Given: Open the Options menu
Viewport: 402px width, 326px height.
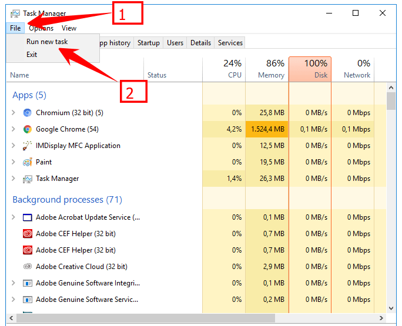Looking at the screenshot, I should click(x=41, y=28).
